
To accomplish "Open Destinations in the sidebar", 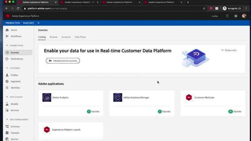I will (x=17, y=59).
